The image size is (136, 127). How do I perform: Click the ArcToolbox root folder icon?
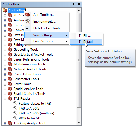pos(5,10)
